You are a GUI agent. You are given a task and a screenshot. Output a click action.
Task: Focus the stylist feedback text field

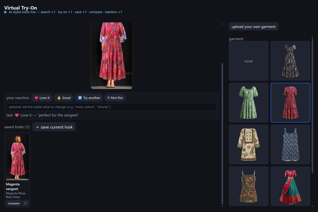coord(111,107)
